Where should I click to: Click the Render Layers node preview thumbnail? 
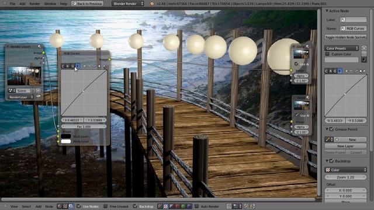pos(24,76)
